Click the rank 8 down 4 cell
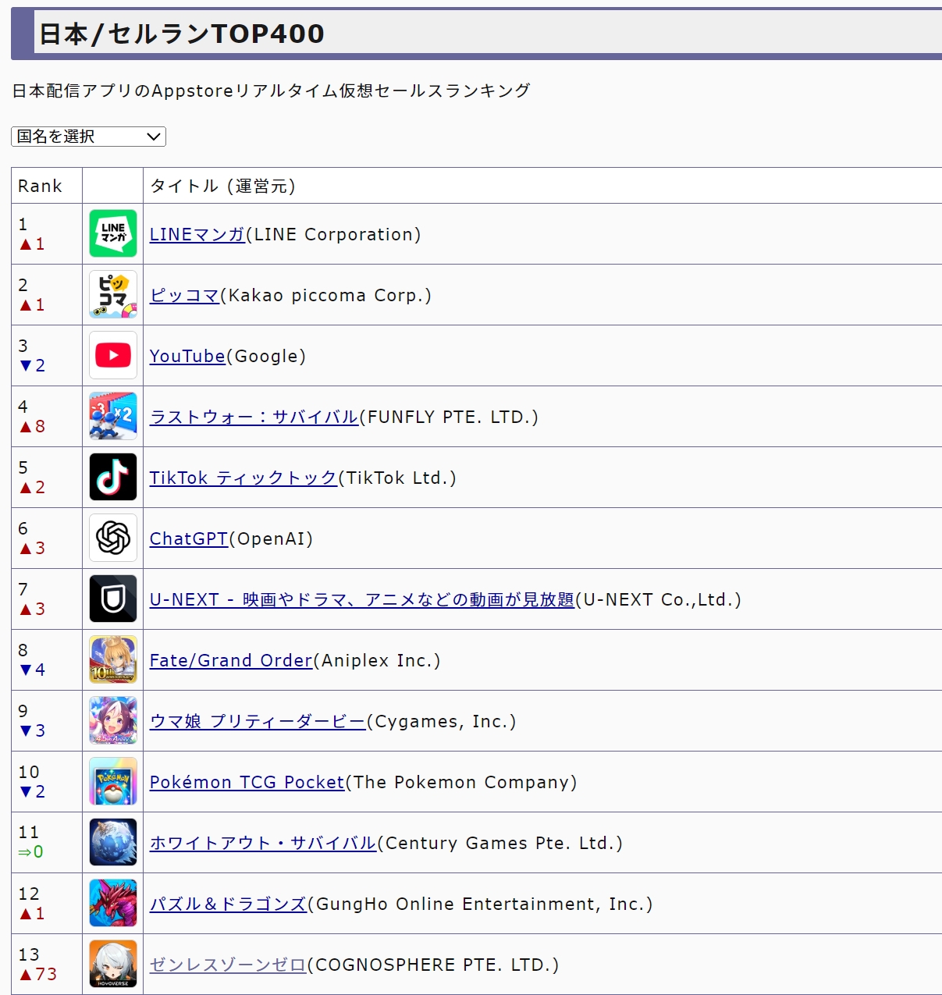The width and height of the screenshot is (942, 995). 47,659
